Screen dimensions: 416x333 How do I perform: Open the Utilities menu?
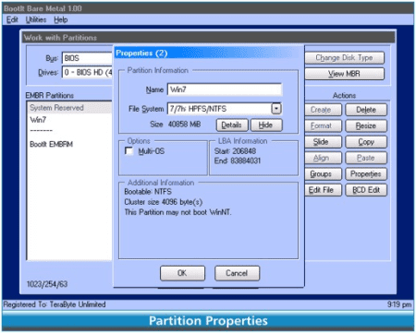[x=36, y=19]
